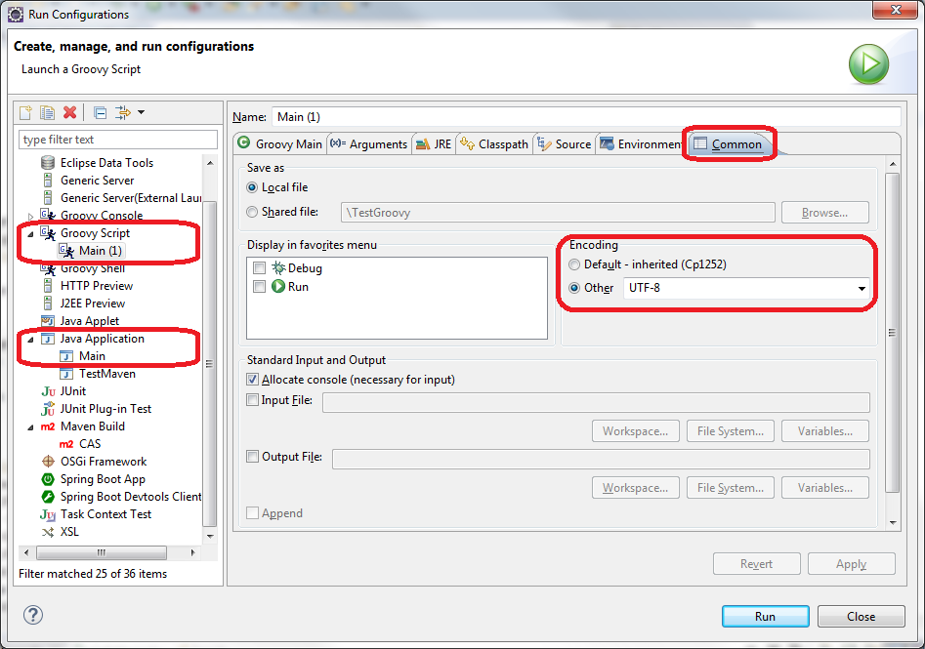Select the Groovy Script icon
Image resolution: width=925 pixels, height=649 pixels.
[x=48, y=233]
